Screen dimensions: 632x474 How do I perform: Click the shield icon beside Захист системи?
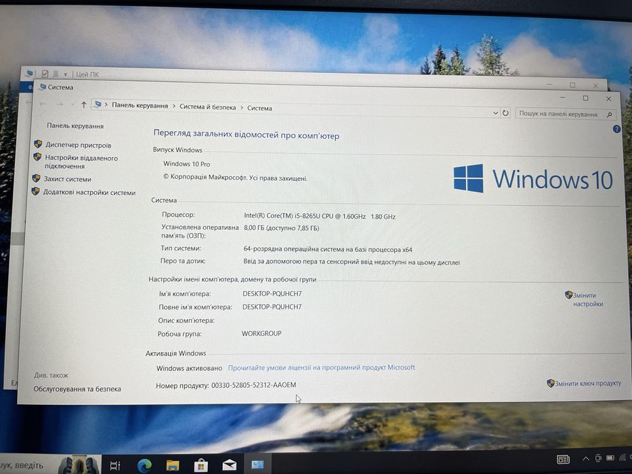(x=37, y=178)
